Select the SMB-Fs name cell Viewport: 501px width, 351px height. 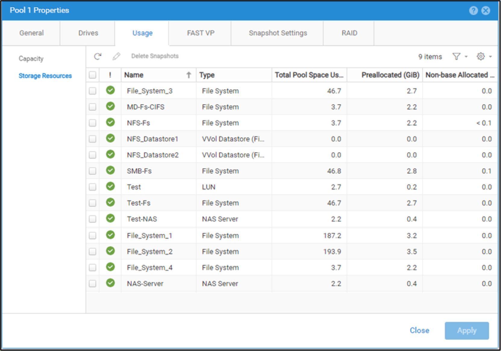pyautogui.click(x=159, y=171)
